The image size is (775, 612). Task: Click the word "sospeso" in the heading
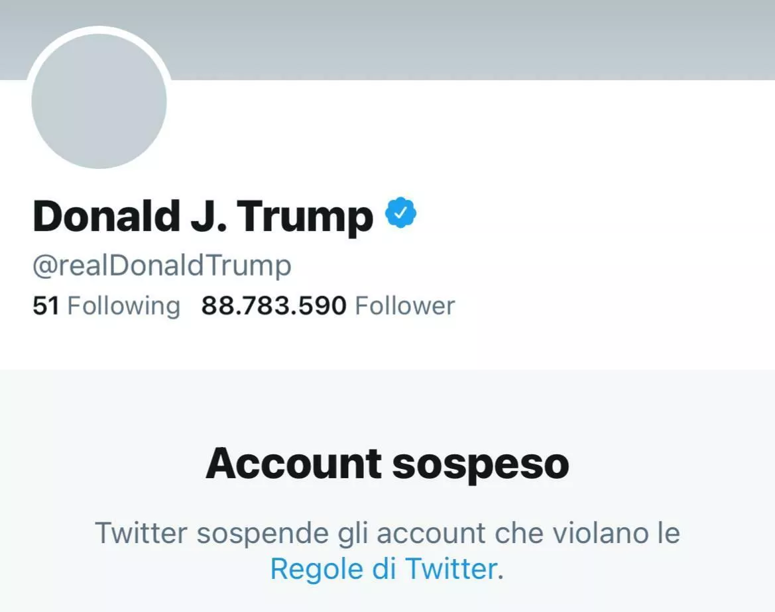[480, 464]
